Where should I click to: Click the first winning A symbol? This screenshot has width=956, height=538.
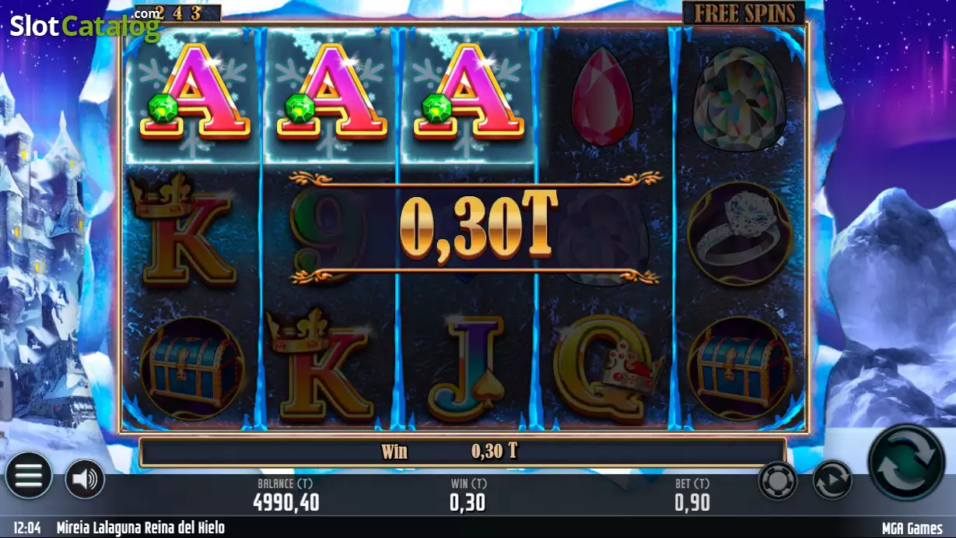pyautogui.click(x=194, y=93)
